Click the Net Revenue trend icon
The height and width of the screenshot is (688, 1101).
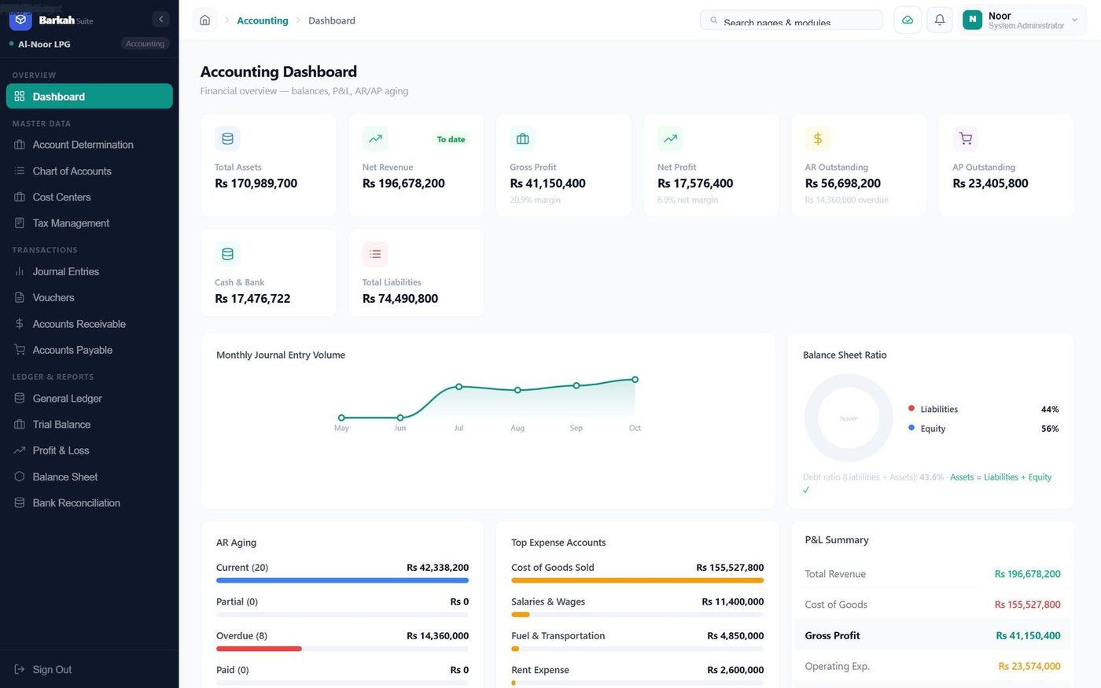(x=375, y=139)
